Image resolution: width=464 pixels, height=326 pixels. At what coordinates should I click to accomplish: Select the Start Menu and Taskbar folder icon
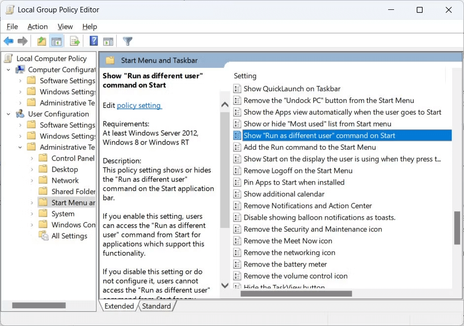pos(110,60)
